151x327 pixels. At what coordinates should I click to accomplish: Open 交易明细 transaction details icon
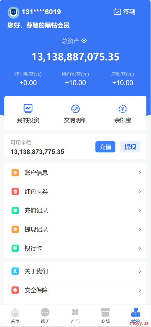(75, 109)
